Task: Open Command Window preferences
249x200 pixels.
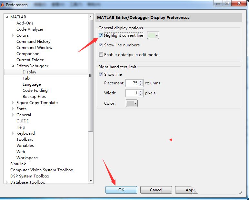Action: pyautogui.click(x=34, y=47)
